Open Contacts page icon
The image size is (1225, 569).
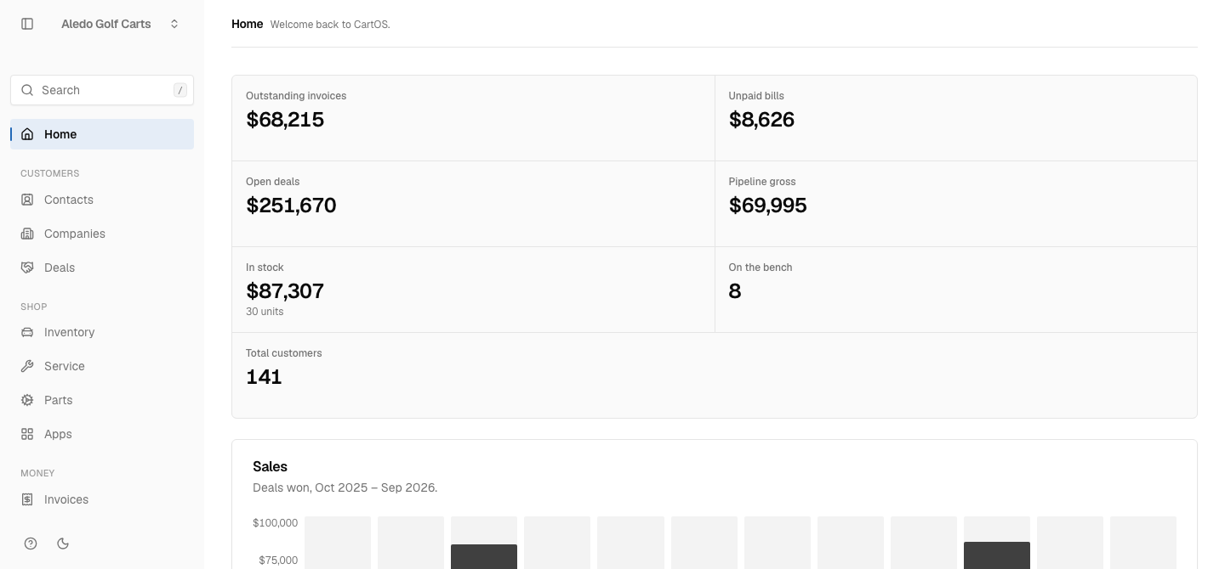(27, 200)
